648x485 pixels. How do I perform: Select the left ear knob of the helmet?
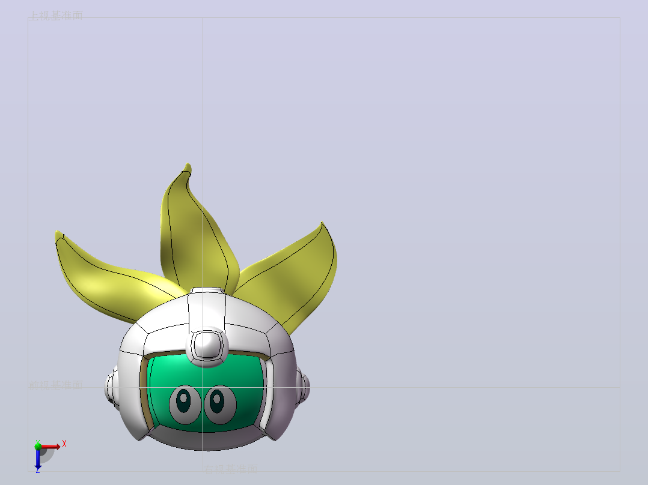click(112, 388)
